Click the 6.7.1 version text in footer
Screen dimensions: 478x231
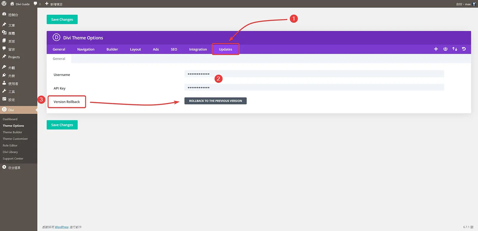tap(468, 227)
